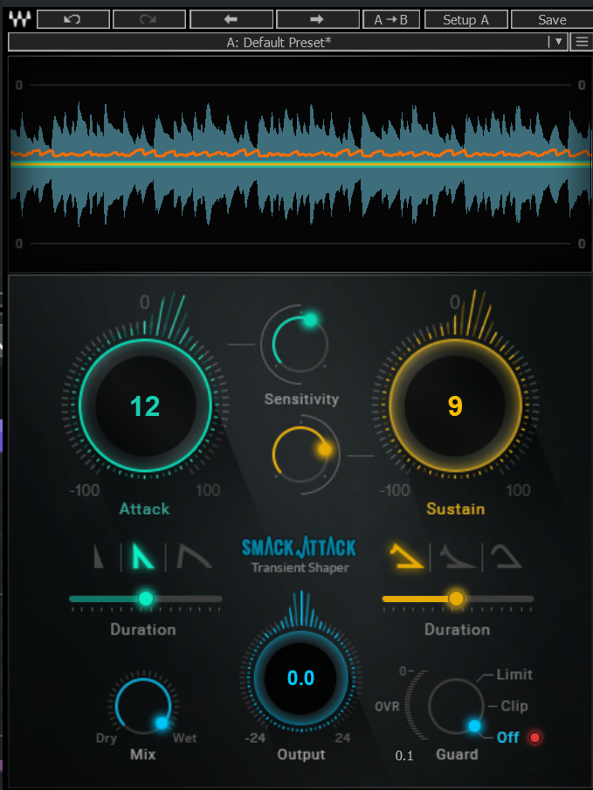
Task: Click the Sustain knob value 9
Action: pos(455,406)
